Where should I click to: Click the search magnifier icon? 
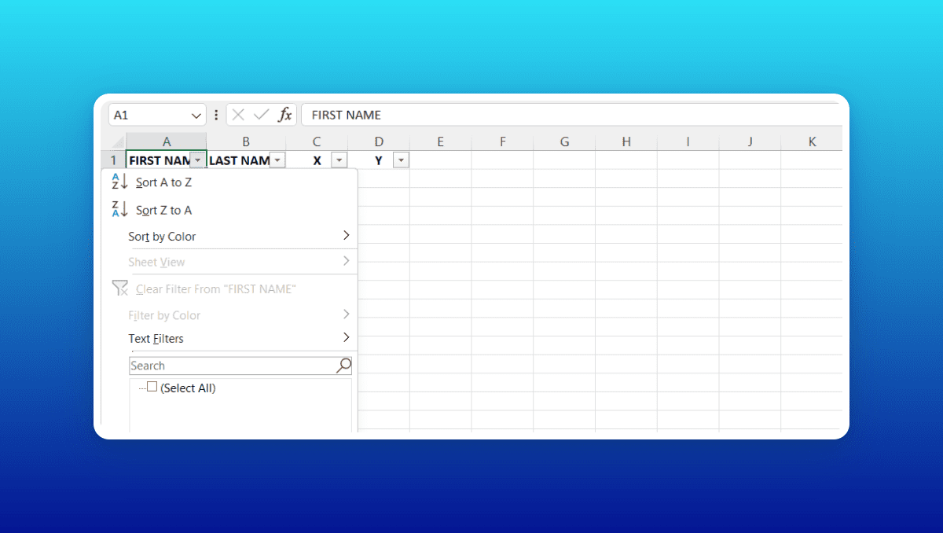[x=343, y=365]
